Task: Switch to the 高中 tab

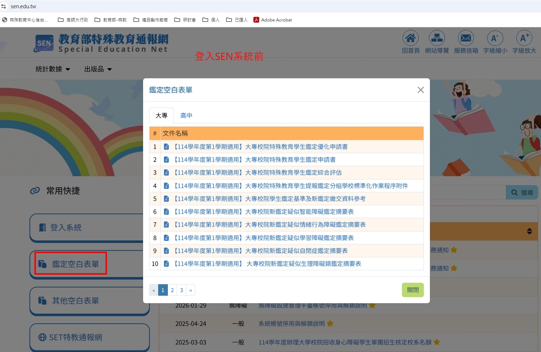Action: 186,115
